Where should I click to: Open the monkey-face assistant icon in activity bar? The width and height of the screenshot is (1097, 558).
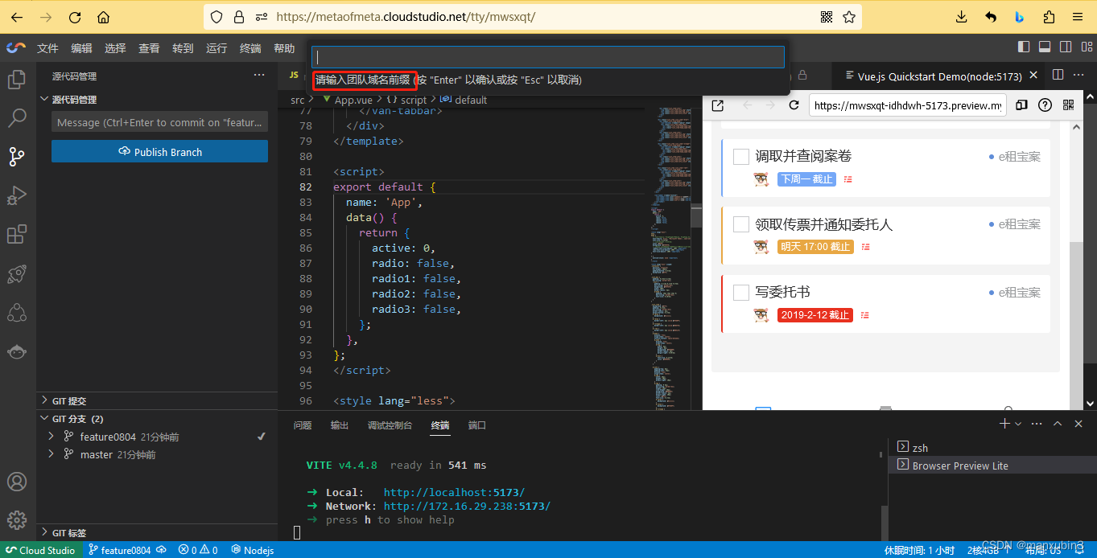tap(17, 351)
